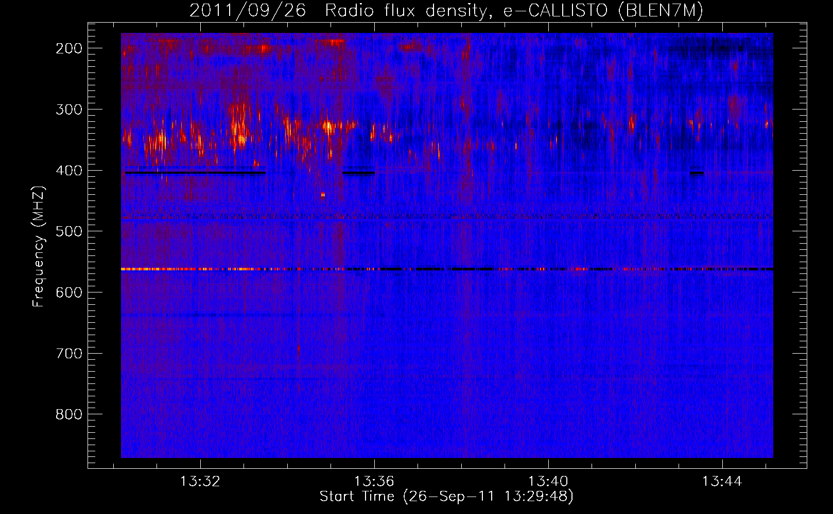The width and height of the screenshot is (833, 514).
Task: Click the small bright spot below the 400 MHz line near 13:35
Action: click(323, 194)
